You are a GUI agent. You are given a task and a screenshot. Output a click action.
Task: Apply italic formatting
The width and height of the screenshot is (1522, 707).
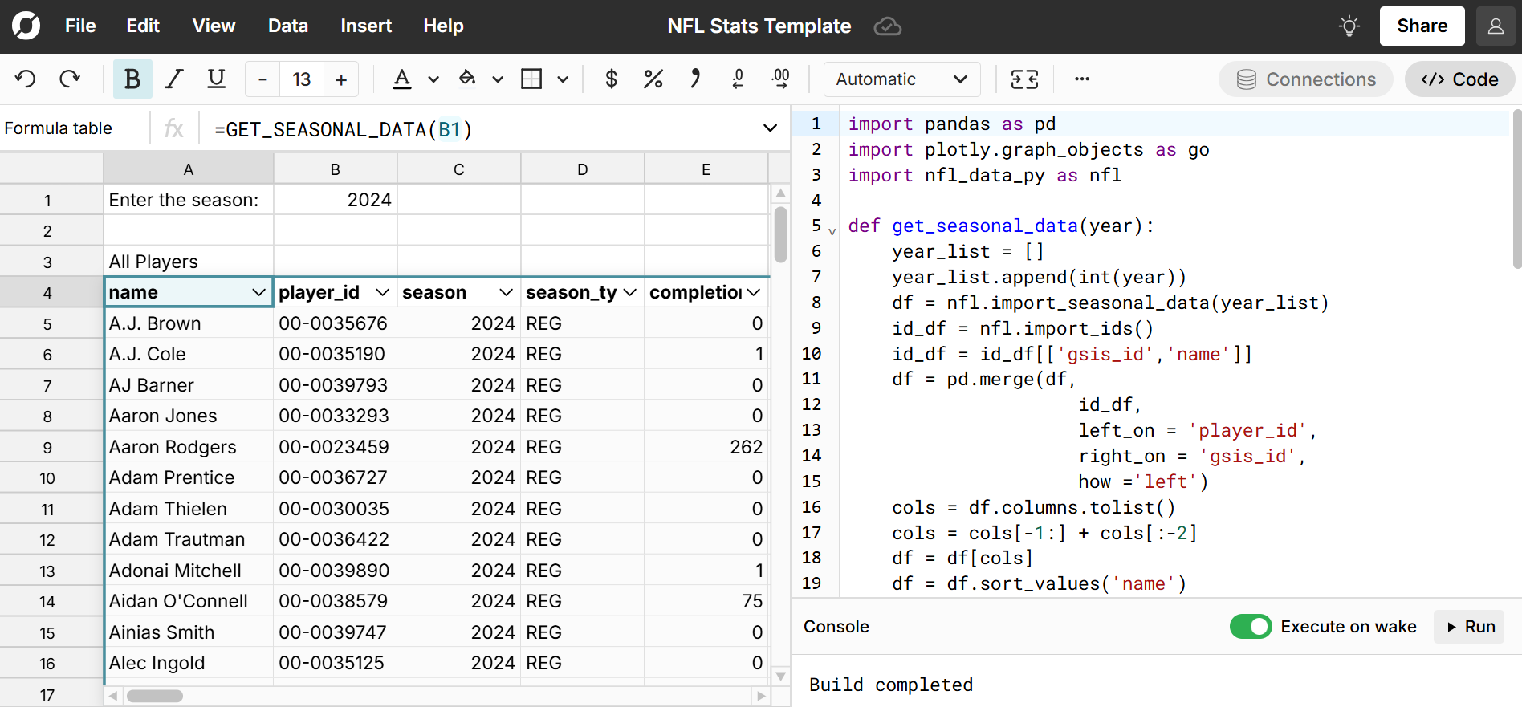[x=173, y=79]
